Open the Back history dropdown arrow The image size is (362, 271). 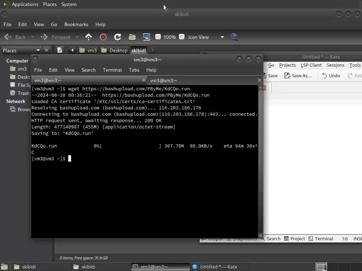click(32, 37)
